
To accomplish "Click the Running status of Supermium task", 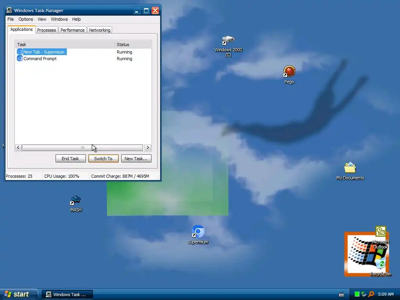I will [x=125, y=52].
